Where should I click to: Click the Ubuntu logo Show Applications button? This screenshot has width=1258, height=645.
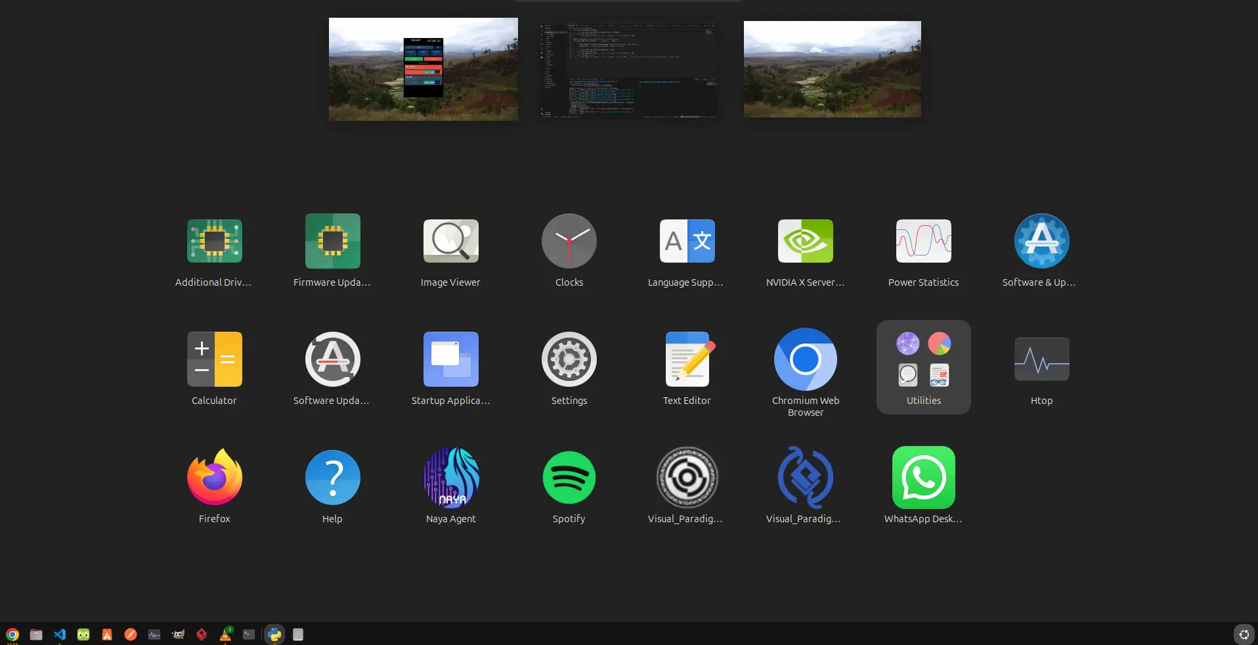click(x=1244, y=634)
